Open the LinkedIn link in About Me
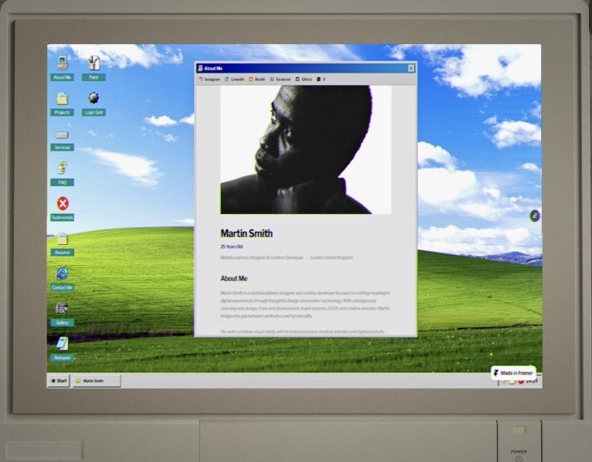 [234, 80]
